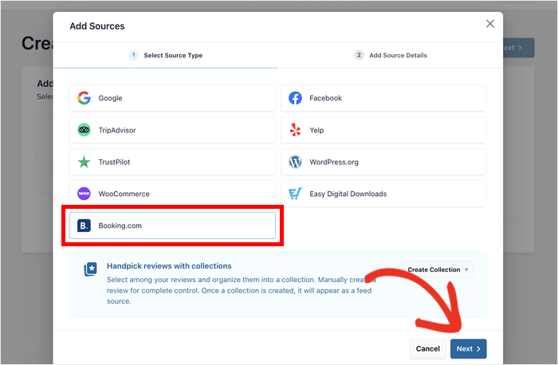Pick the WordPress.org source label
The width and height of the screenshot is (558, 365).
334,163
